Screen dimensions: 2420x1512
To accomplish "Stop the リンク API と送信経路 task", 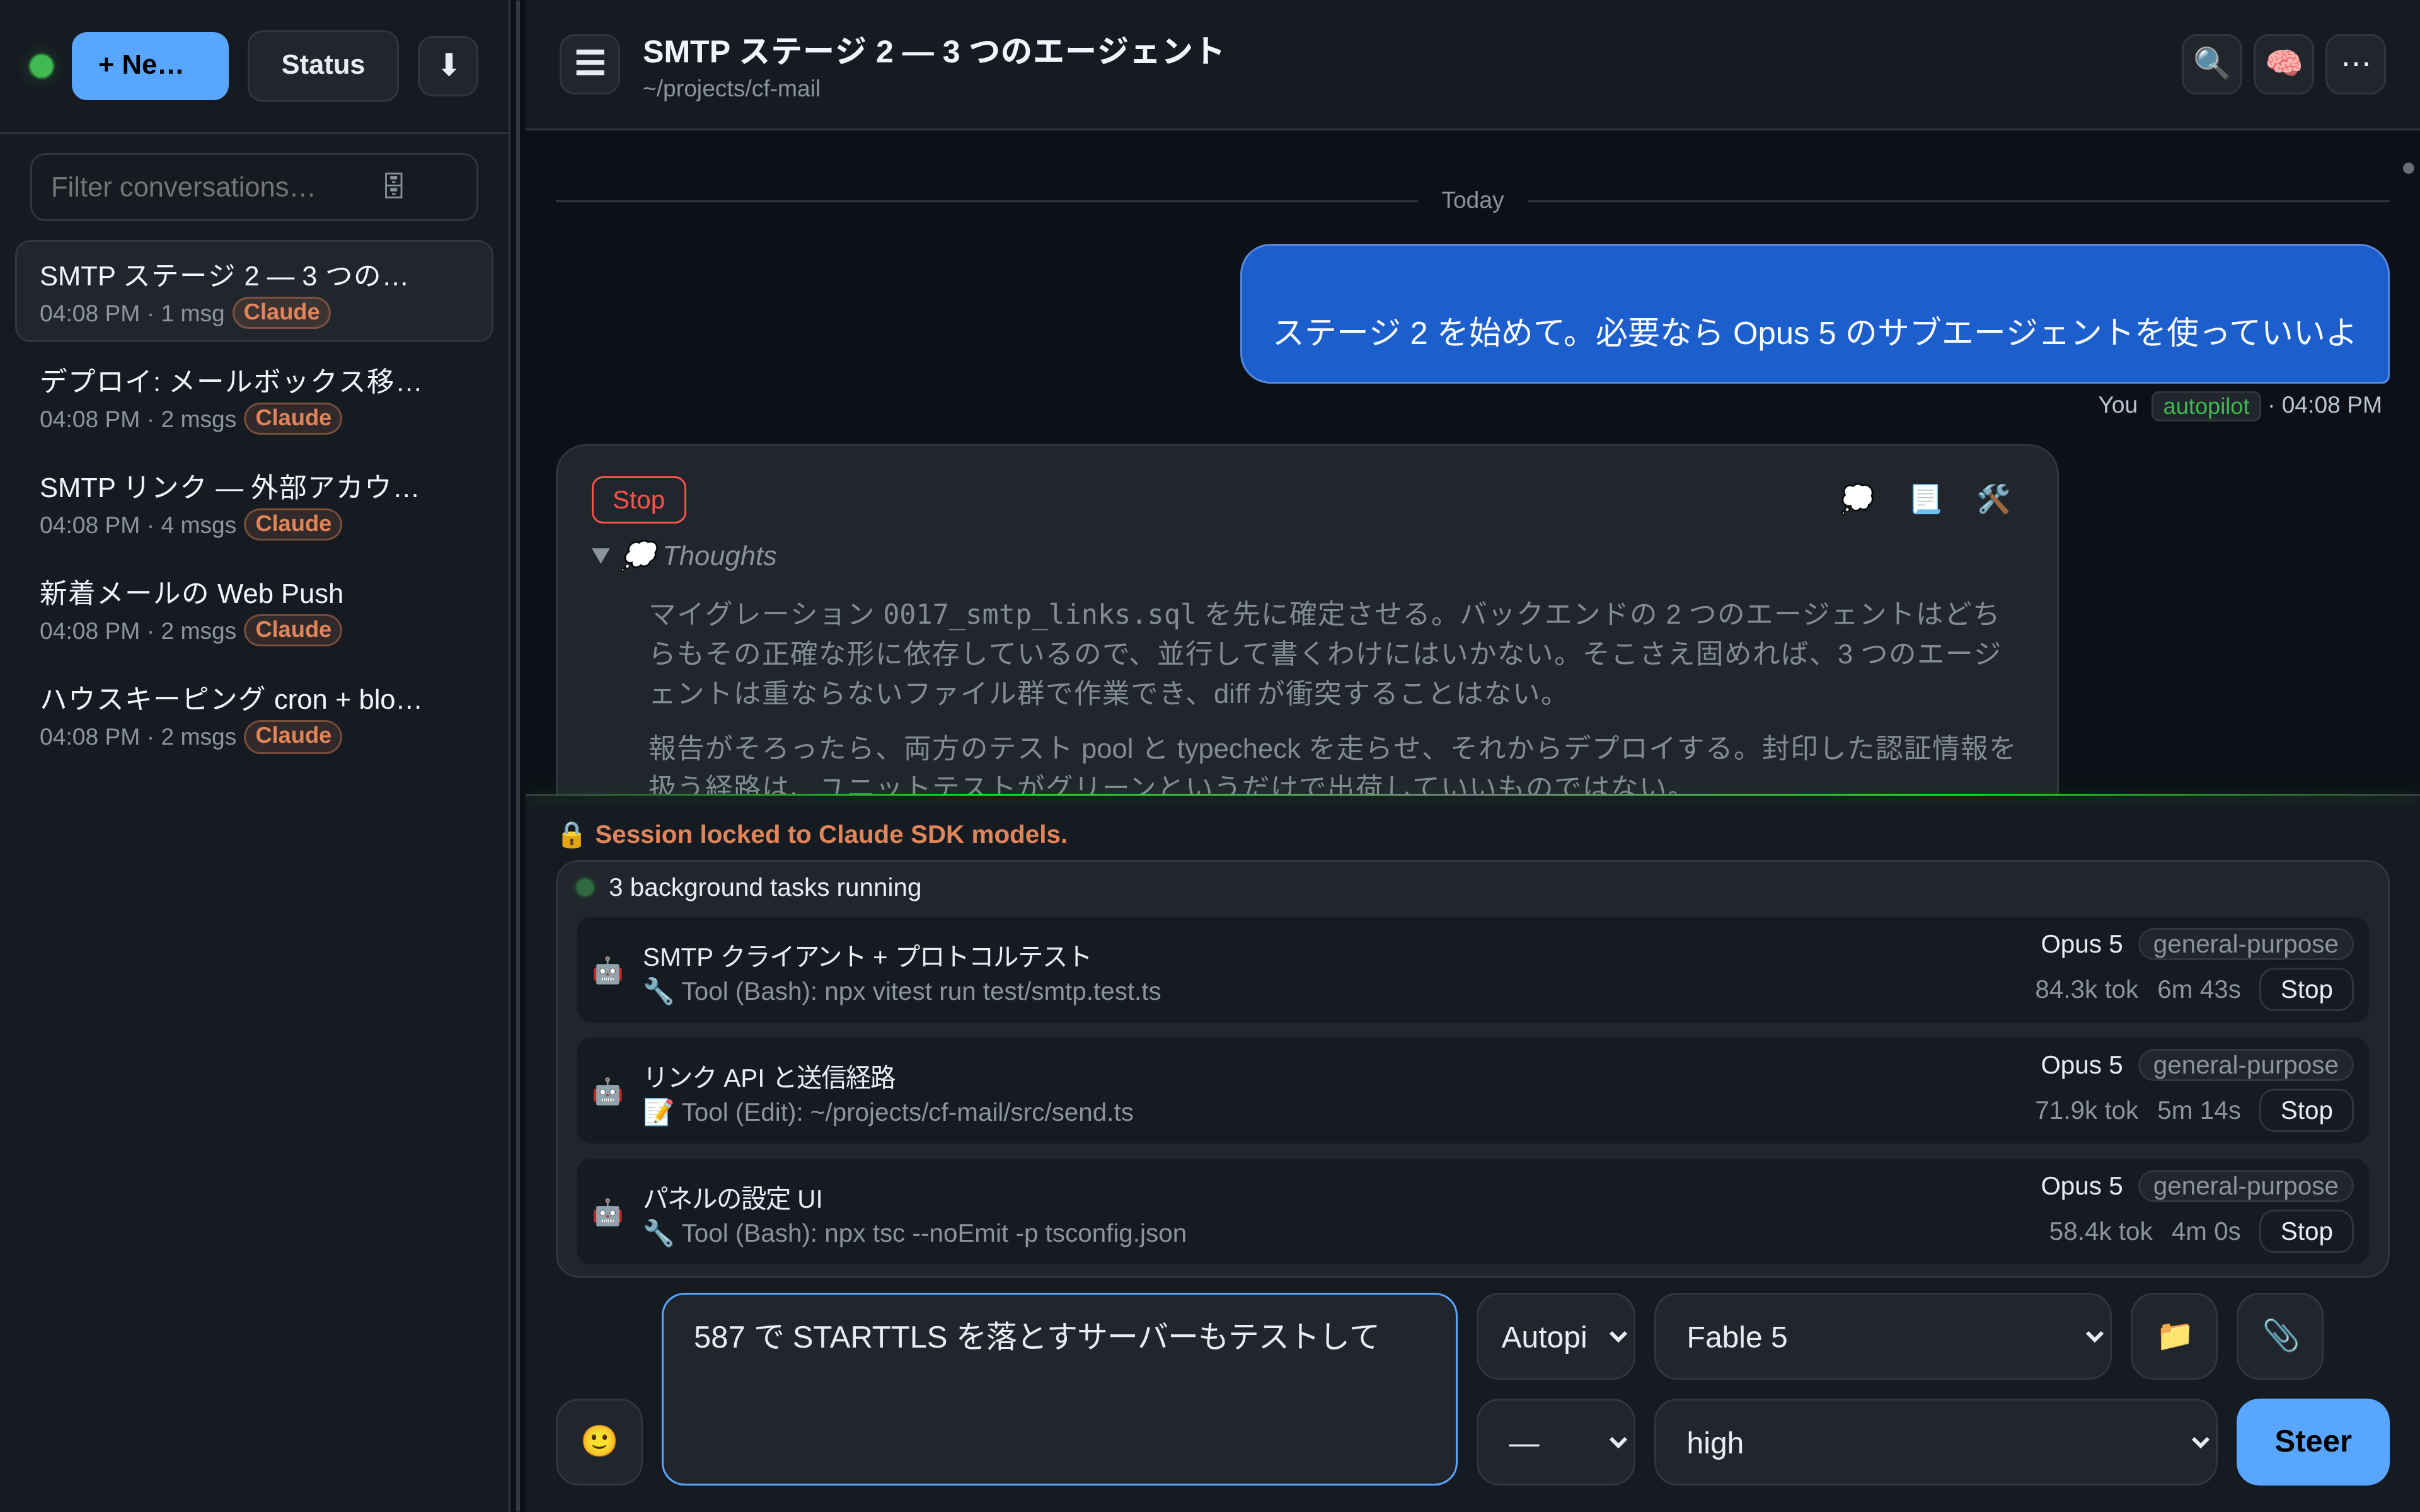I will point(2306,1111).
